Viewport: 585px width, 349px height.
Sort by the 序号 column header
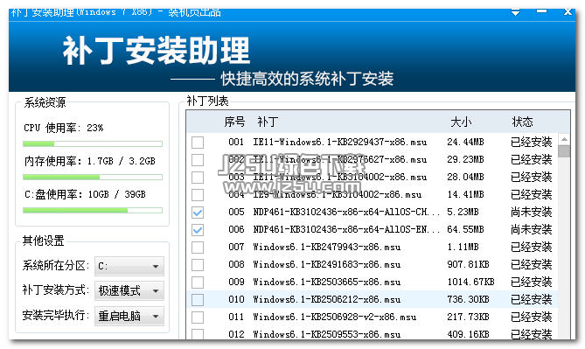click(x=234, y=122)
